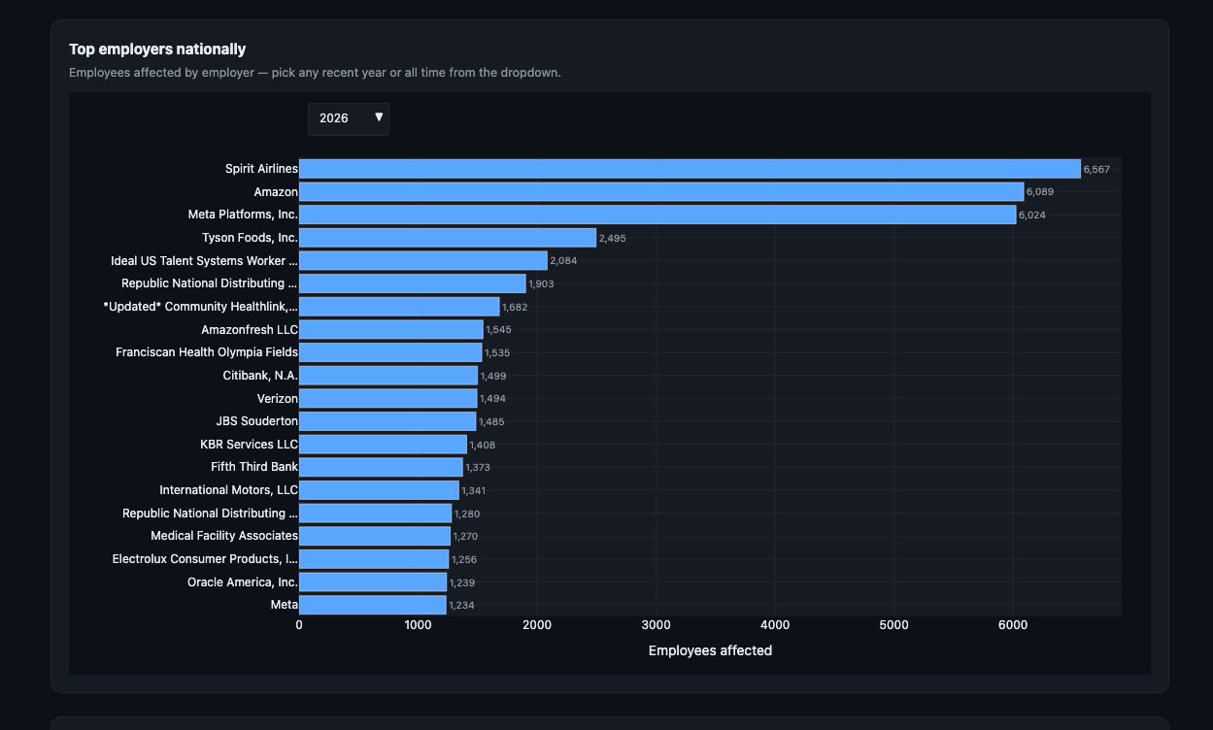Select the KBR Services LLC bar
The height and width of the screenshot is (730, 1213).
tap(383, 445)
